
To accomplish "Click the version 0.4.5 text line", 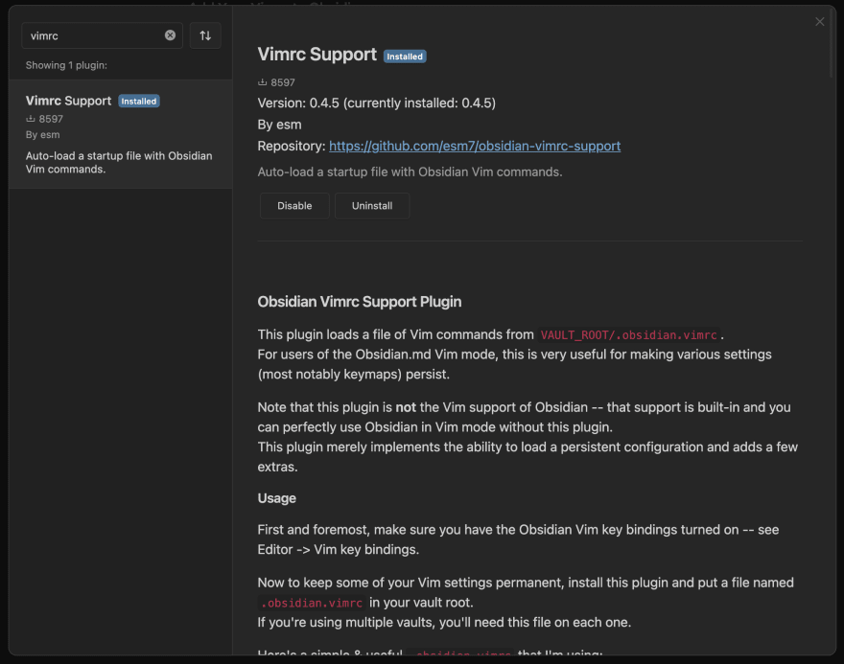I will [376, 103].
